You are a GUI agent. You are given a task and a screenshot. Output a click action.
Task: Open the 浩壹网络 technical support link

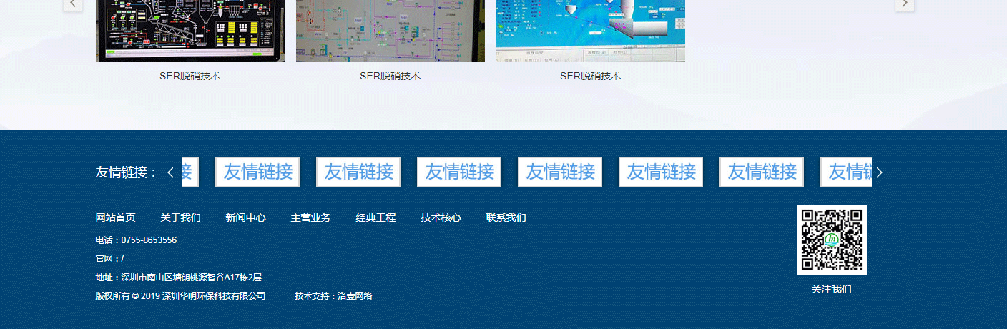(355, 296)
